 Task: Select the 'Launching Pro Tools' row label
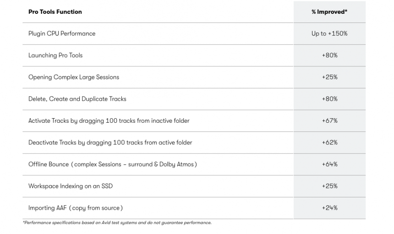click(55, 55)
